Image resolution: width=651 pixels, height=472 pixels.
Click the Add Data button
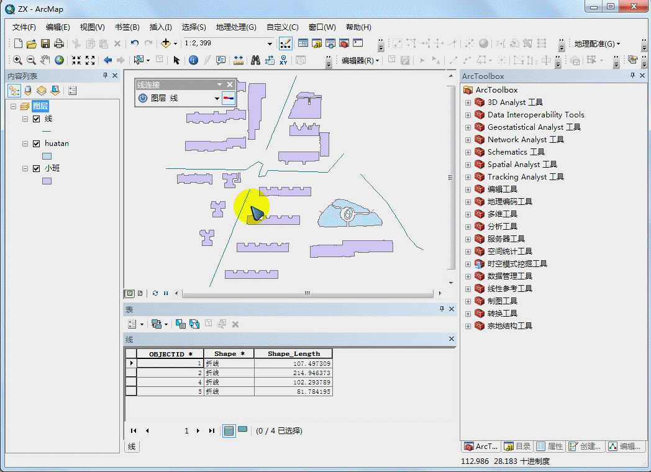coord(166,43)
